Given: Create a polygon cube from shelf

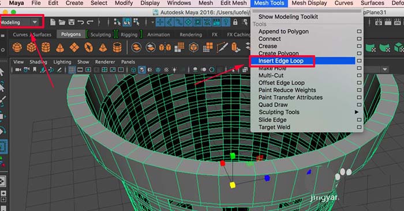Looking at the screenshot, I should 31,48.
